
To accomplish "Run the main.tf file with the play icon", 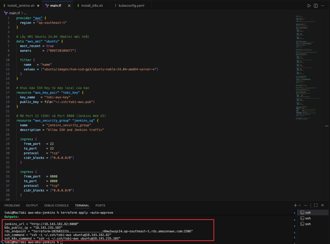I will point(309,6).
